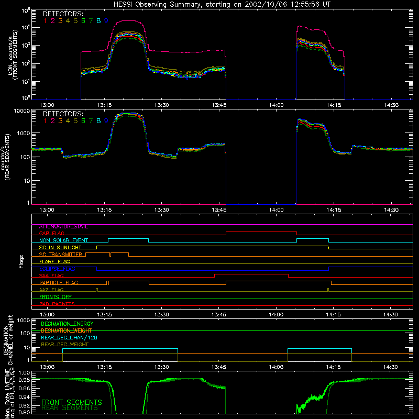Select dark green detector 7 in rear segments legend
The height and width of the screenshot is (419, 419).
[x=91, y=121]
